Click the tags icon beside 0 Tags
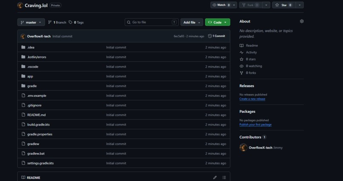The height and width of the screenshot is (181, 343). [71, 22]
